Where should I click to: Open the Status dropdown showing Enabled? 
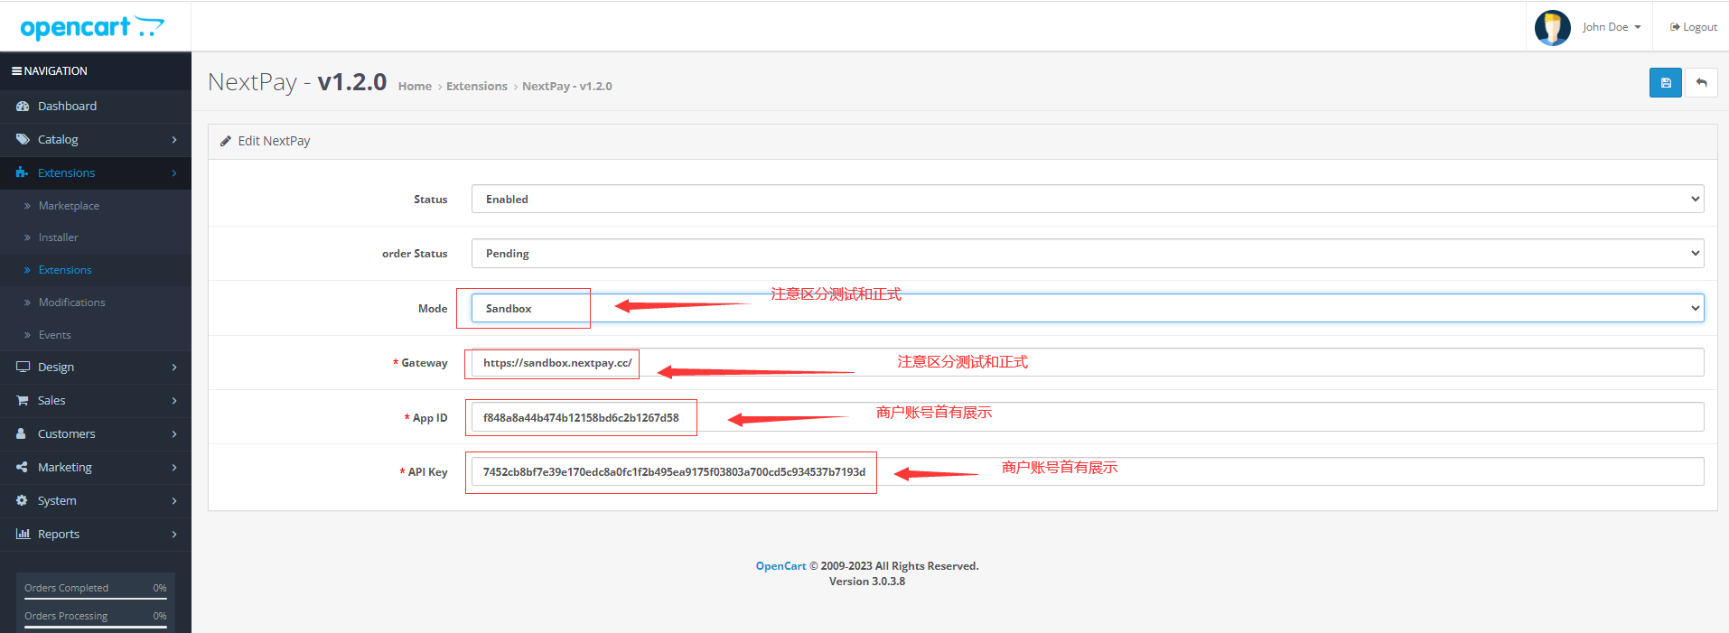click(1088, 199)
